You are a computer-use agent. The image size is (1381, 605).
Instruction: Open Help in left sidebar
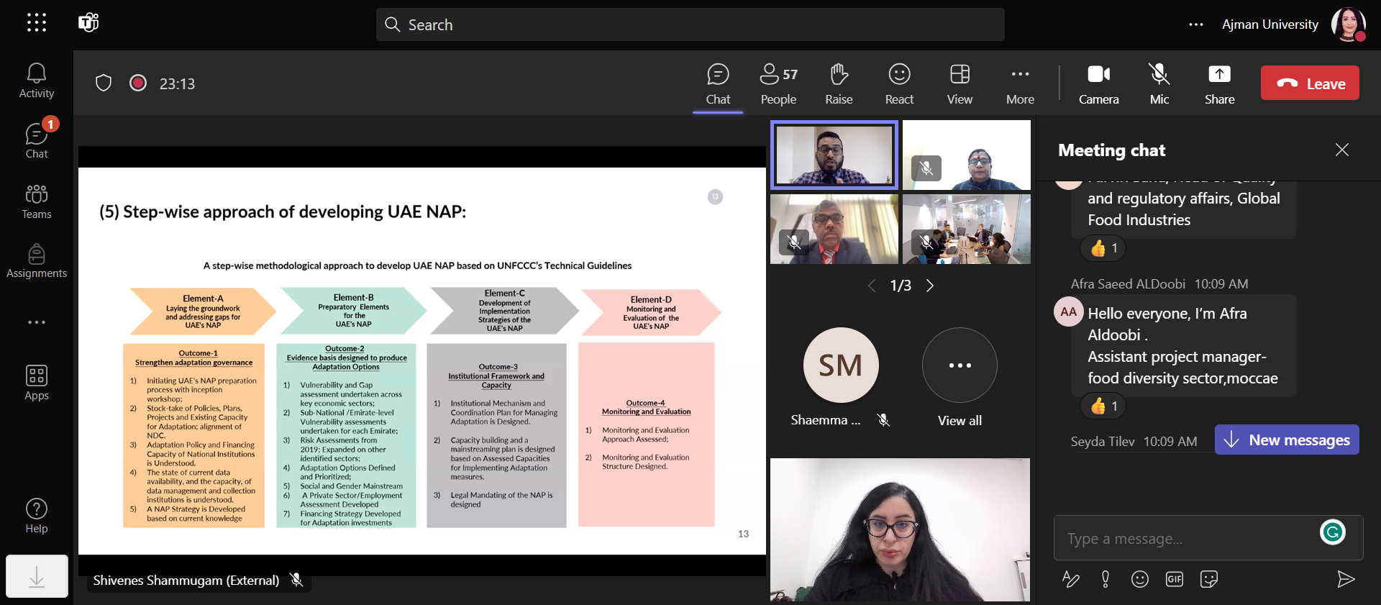pyautogui.click(x=37, y=517)
